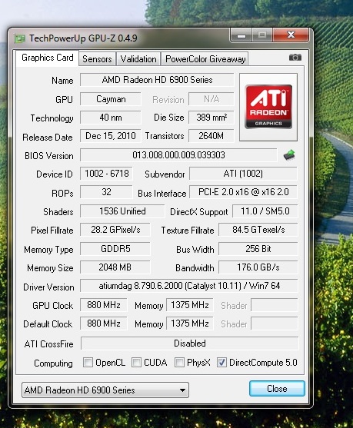Close GPU-Z with the red X button

click(x=291, y=35)
